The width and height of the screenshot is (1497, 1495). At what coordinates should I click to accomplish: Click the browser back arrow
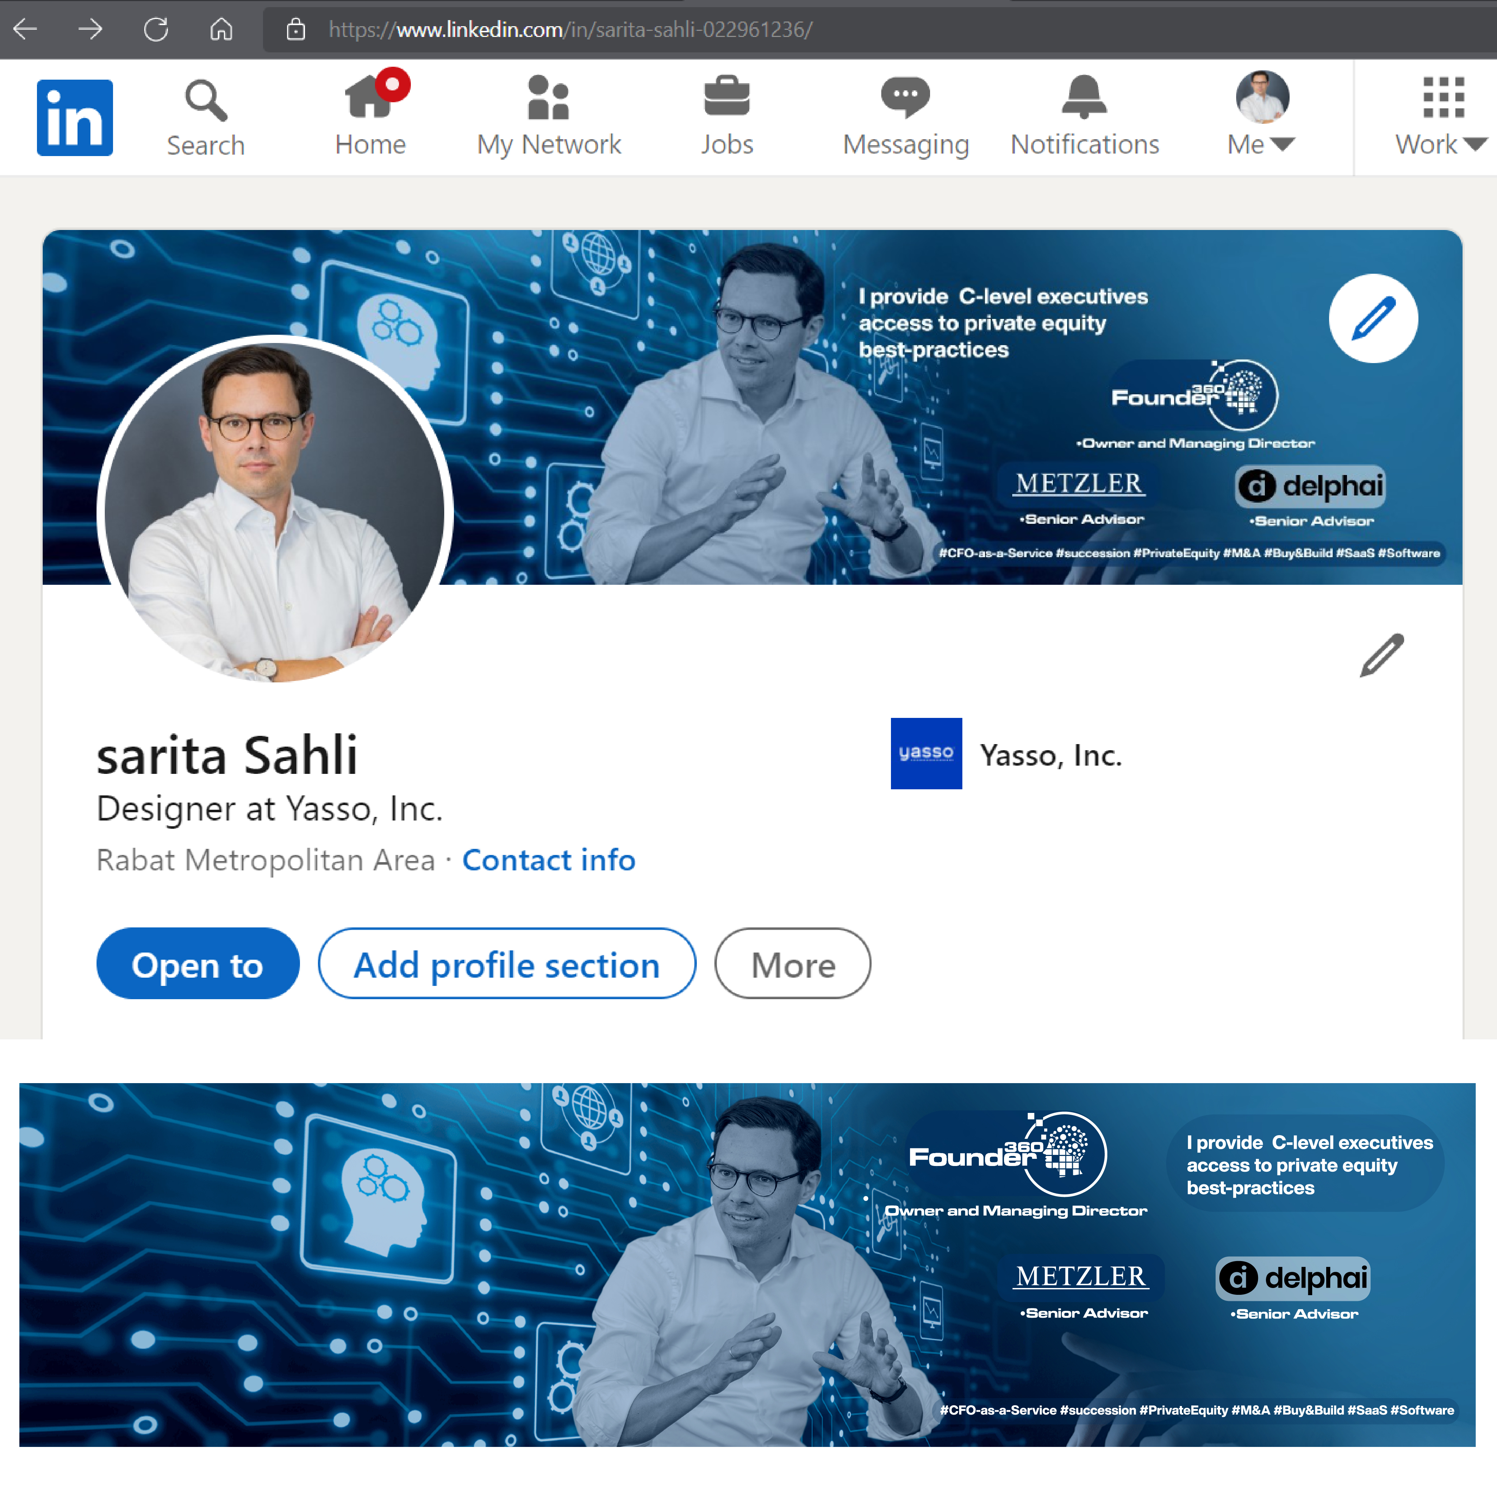point(25,29)
